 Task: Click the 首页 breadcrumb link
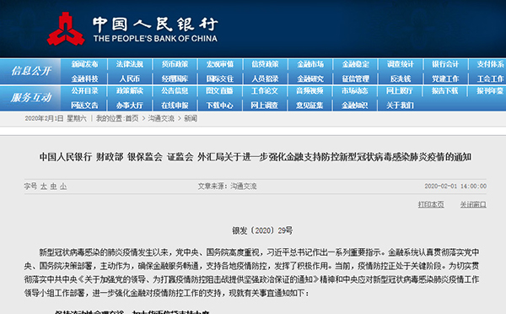[x=132, y=118]
